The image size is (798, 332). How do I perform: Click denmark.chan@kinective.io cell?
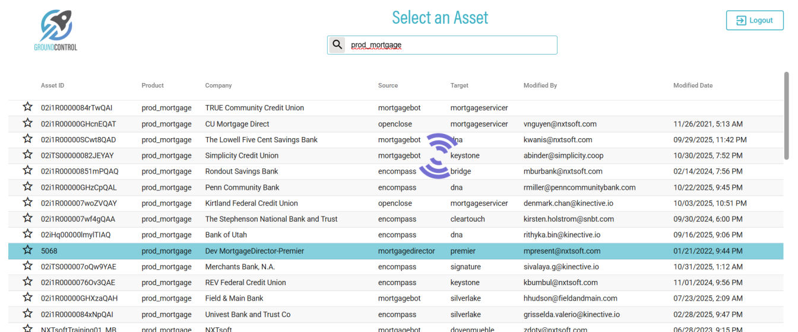568,203
